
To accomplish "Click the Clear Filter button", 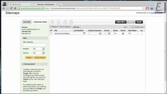I will pyautogui.click(x=40, y=58).
